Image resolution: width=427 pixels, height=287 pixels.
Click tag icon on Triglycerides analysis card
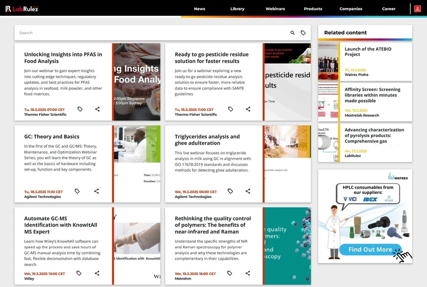230,191
